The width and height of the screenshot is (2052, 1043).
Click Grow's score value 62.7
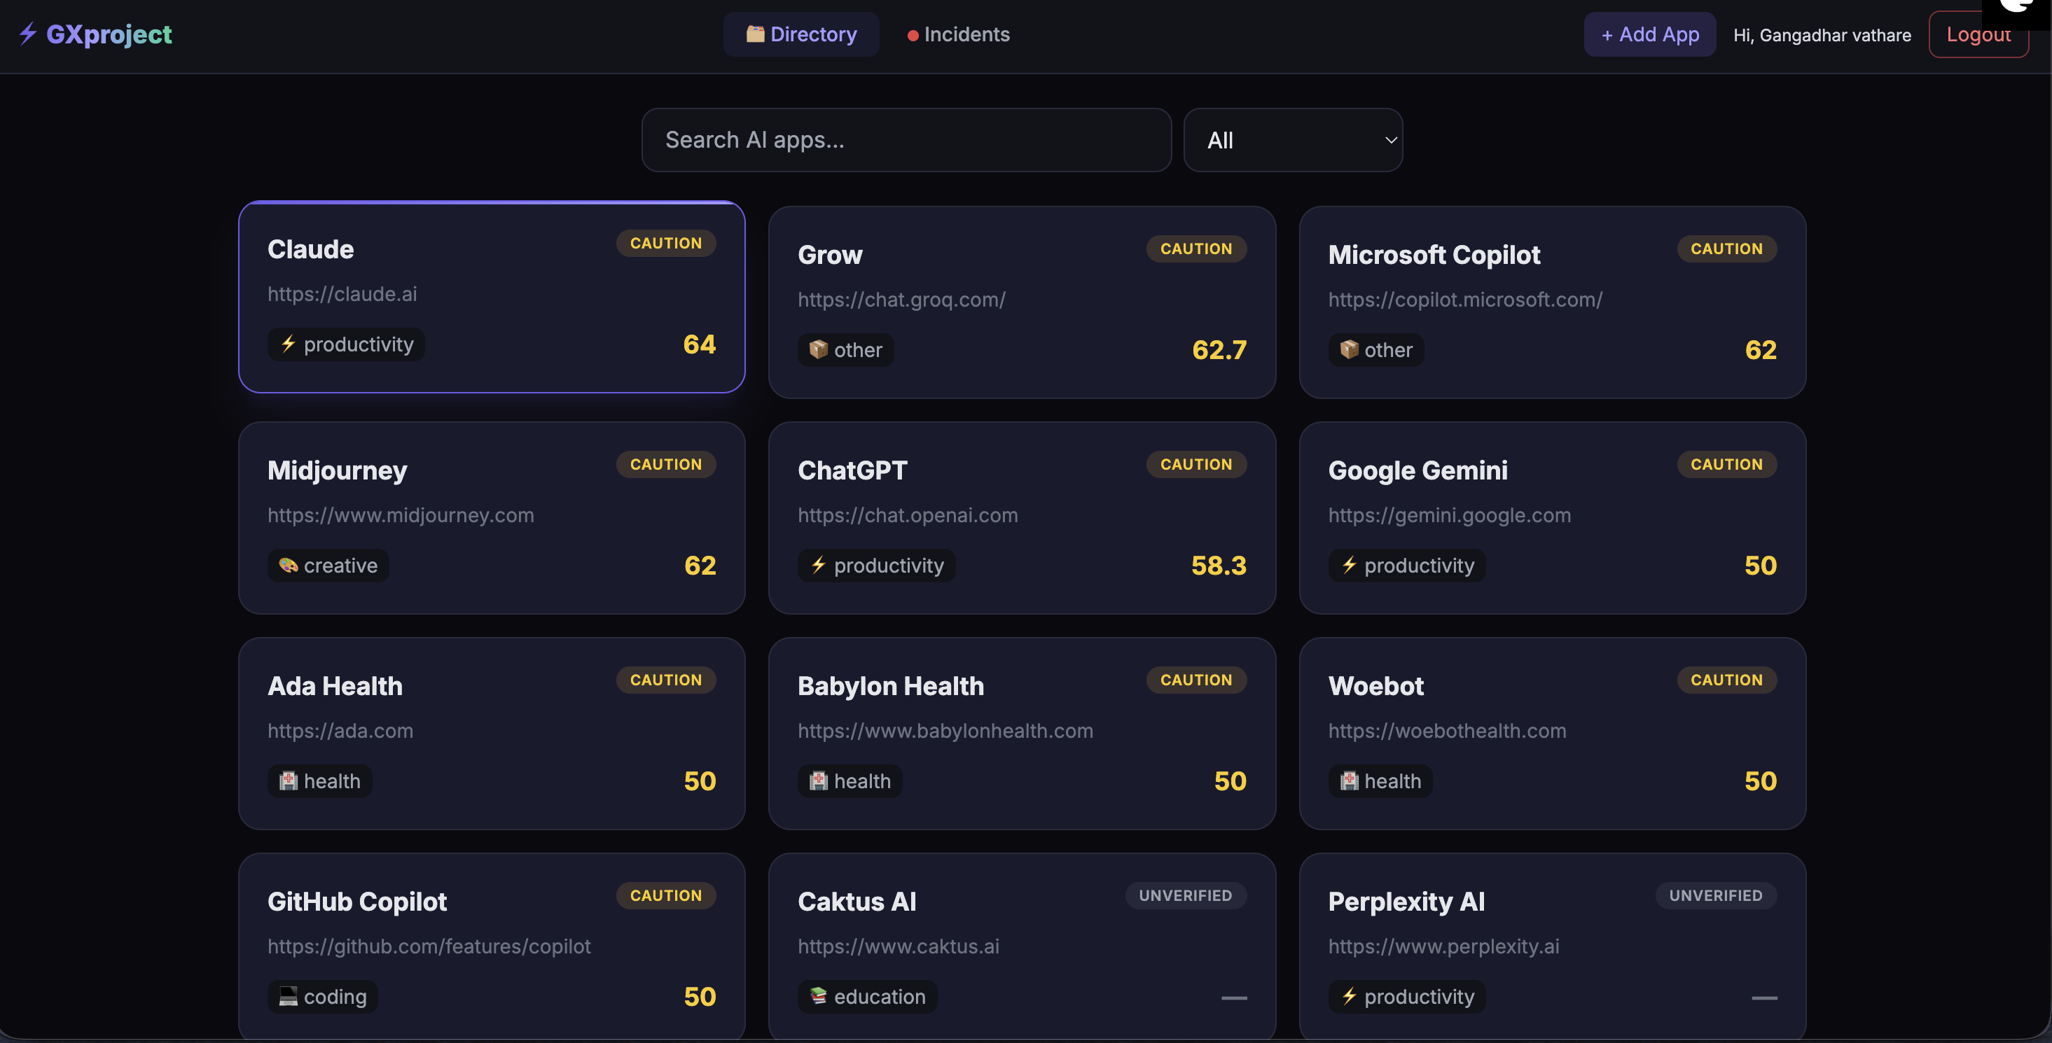tap(1219, 349)
